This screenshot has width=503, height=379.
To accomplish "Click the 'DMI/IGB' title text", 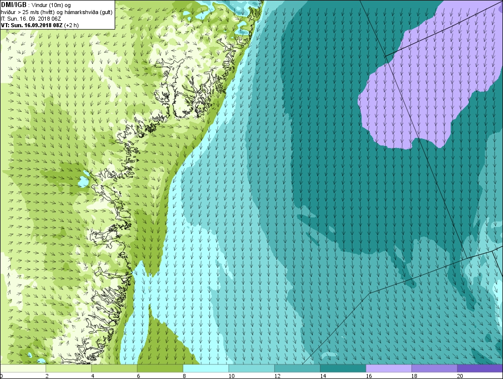I will tap(14, 5).
